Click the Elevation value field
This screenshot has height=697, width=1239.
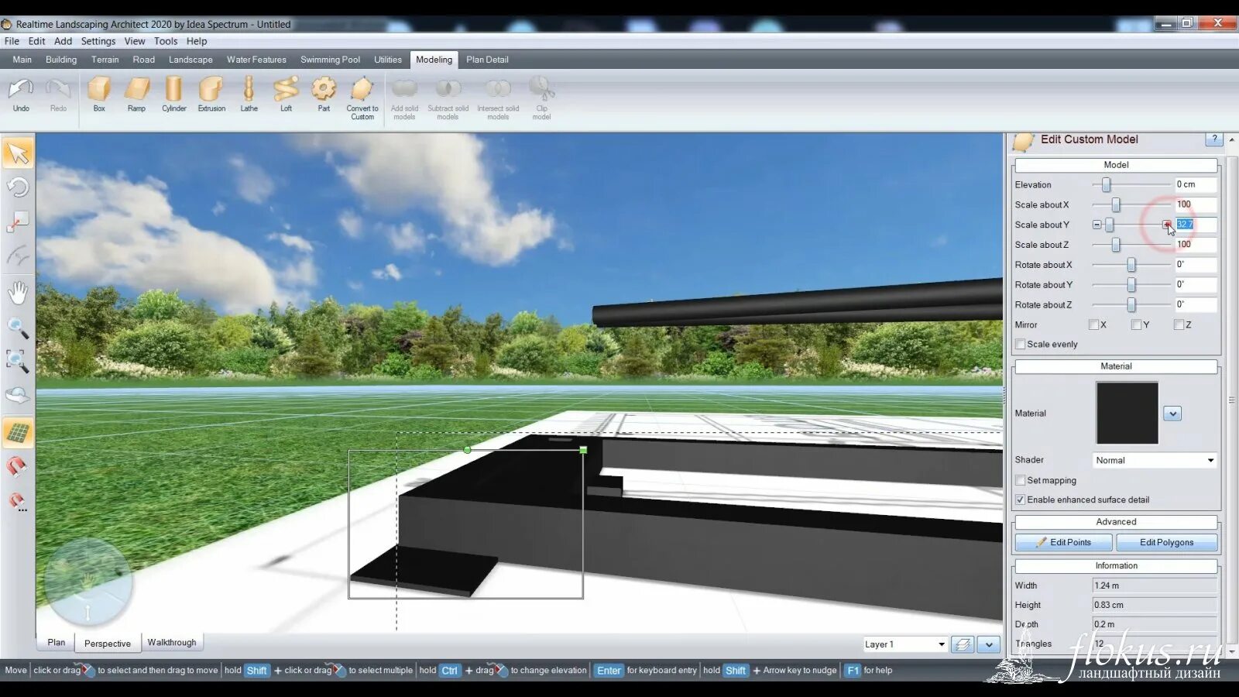pyautogui.click(x=1195, y=184)
